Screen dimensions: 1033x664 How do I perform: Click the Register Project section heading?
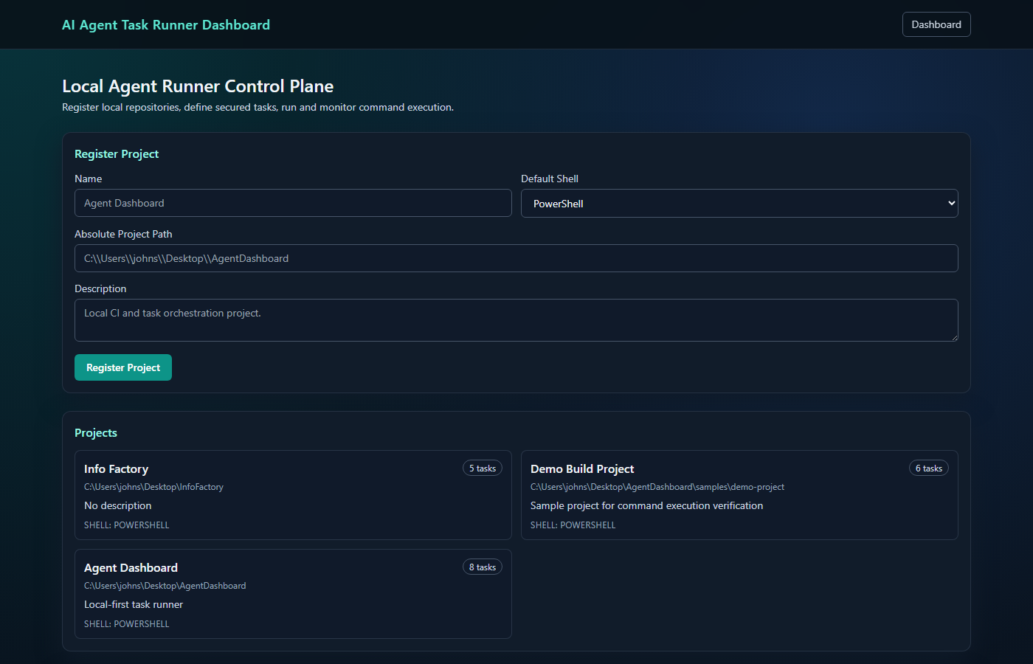coord(117,153)
